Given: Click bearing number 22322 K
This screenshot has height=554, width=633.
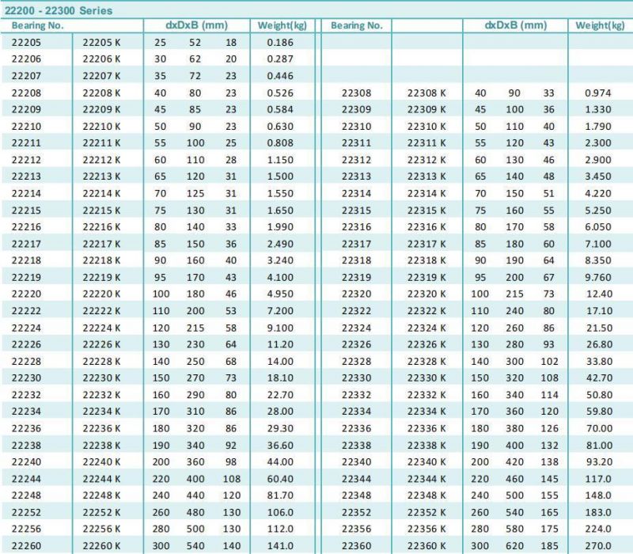Looking at the screenshot, I should (x=426, y=311).
